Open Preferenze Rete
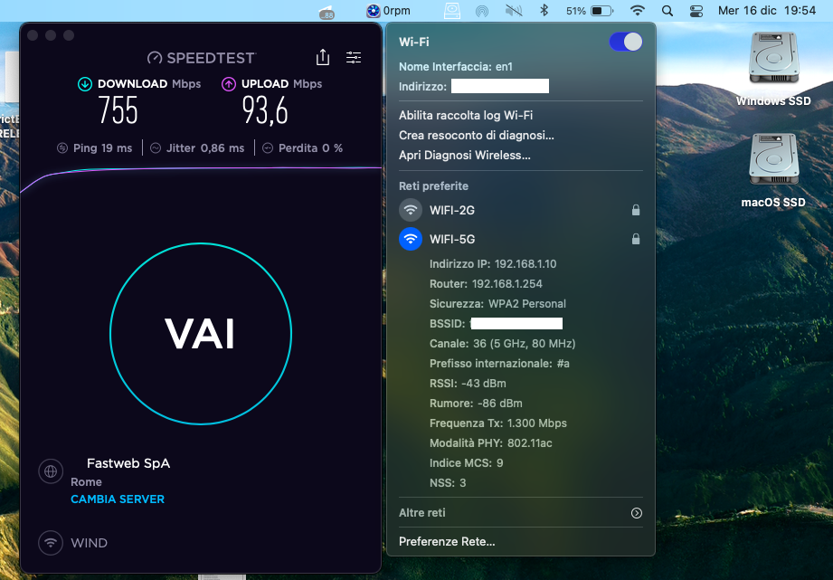Image resolution: width=833 pixels, height=580 pixels. click(x=447, y=542)
